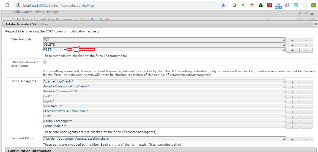Remove the Forms-Mobile * safe agent
The width and height of the screenshot is (318, 152).
(306, 127)
